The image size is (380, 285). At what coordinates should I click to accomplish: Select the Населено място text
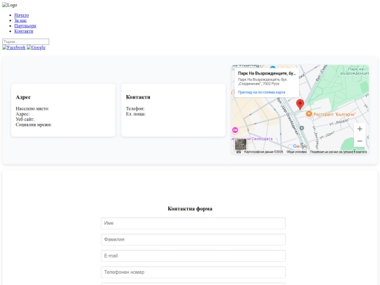[x=32, y=108]
